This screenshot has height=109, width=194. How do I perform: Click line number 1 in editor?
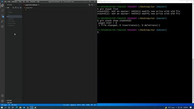pos(26,10)
